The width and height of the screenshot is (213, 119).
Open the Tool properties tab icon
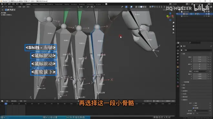178,47
